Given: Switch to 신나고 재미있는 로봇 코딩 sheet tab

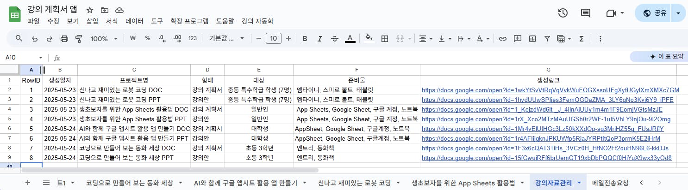Looking at the screenshot, I should (355, 183).
